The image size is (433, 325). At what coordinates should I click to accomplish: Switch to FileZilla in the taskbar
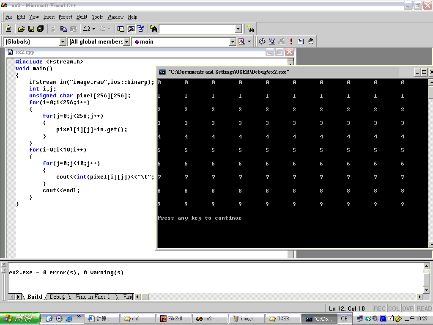coord(173,319)
